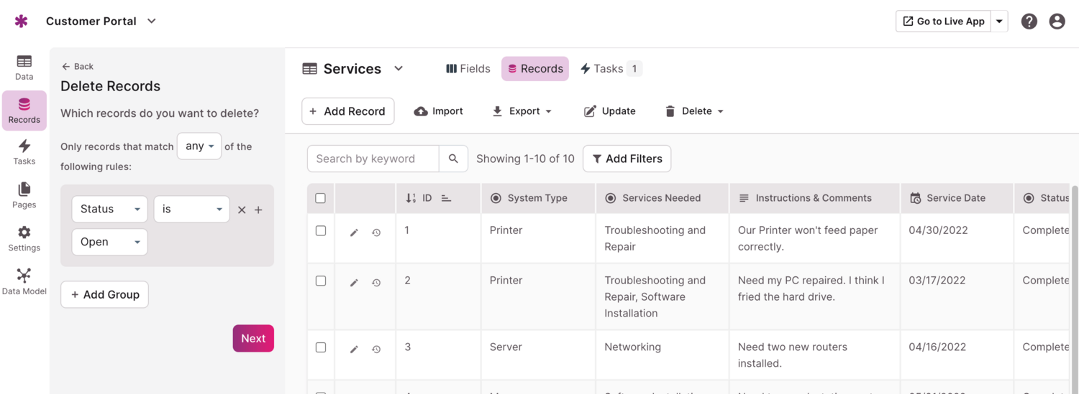Go to Pages in the sidebar
Screen dimensions: 1079x394
point(24,195)
